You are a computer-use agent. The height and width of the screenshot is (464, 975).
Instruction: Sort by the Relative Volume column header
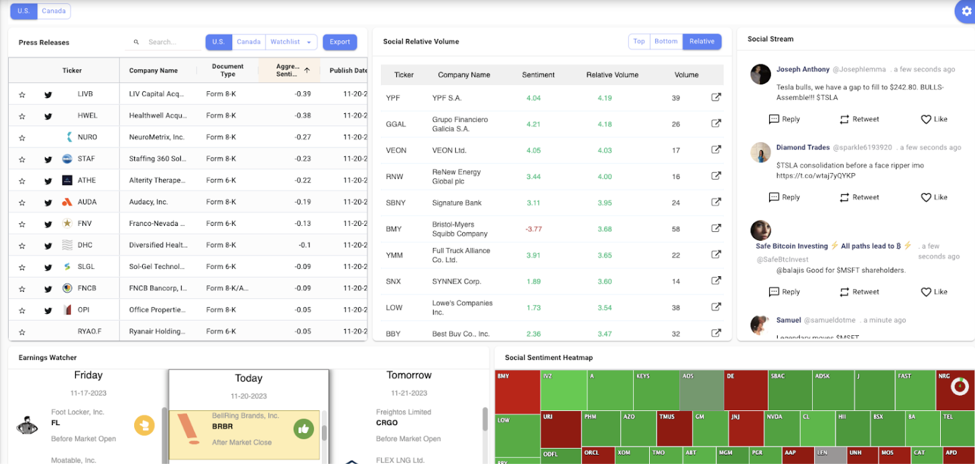tap(612, 75)
